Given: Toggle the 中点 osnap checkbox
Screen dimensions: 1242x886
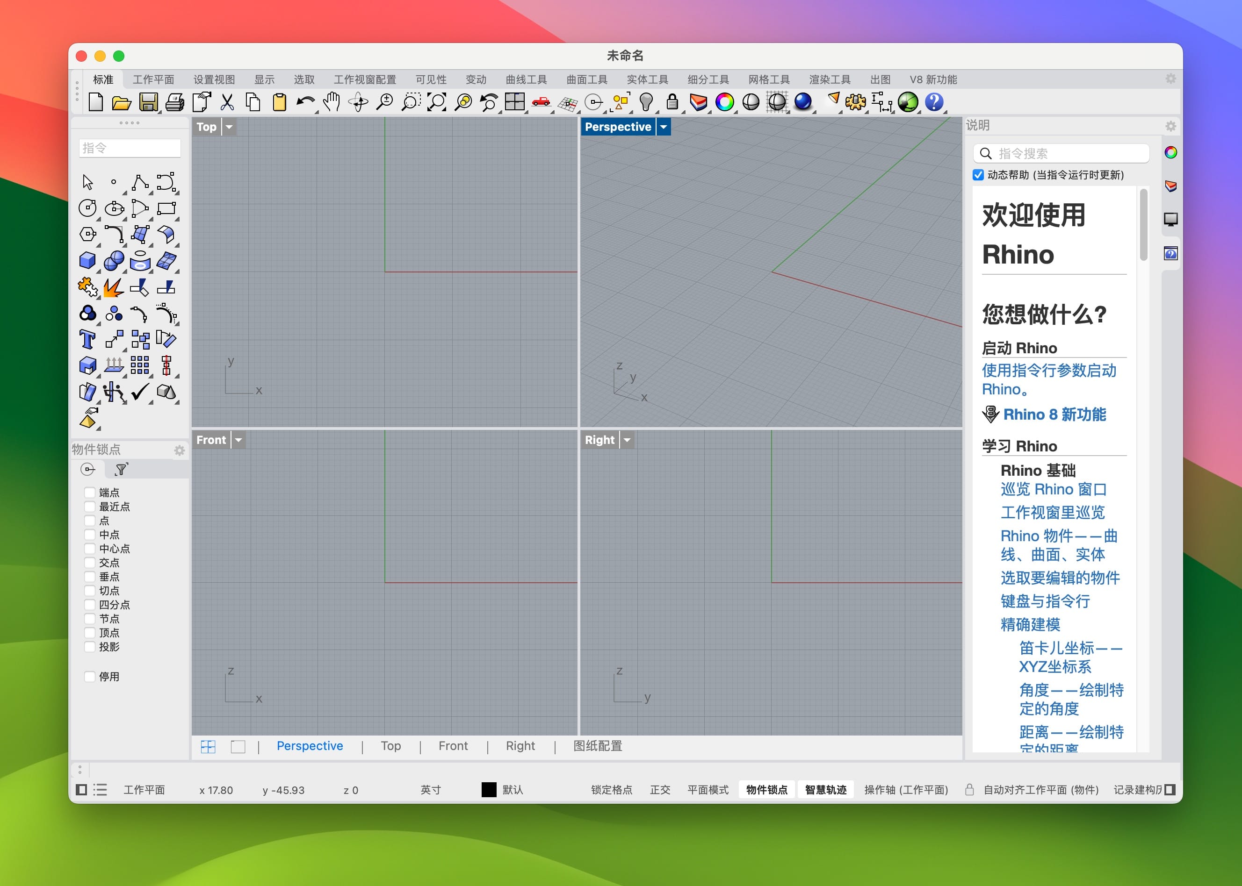Looking at the screenshot, I should point(90,534).
